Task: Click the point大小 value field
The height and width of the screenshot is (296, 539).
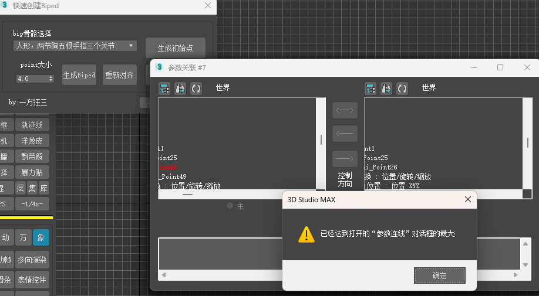Action: (32, 79)
